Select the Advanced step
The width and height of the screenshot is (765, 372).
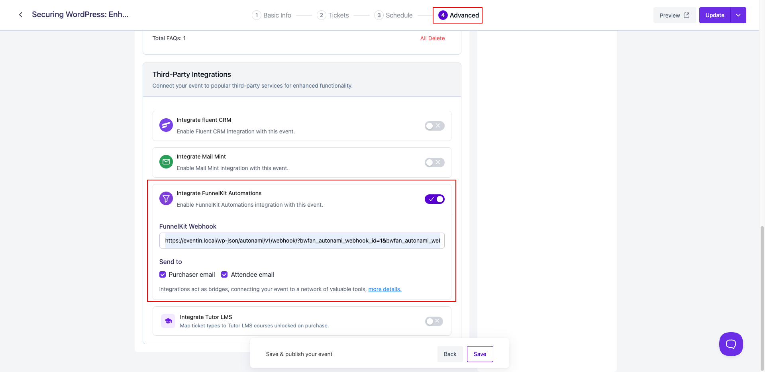[459, 15]
